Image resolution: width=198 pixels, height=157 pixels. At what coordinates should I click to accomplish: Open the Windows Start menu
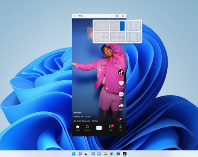[73, 154]
